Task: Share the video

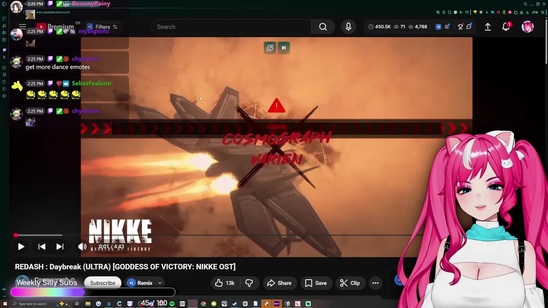Action: (x=279, y=283)
